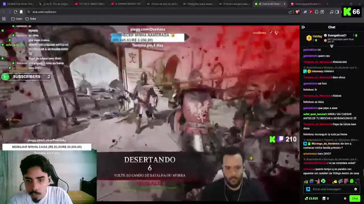Open the Brave shields lion icon

297,12
